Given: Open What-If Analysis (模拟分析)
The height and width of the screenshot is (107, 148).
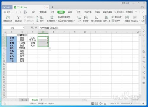Looking at the screenshot, I should [x=117, y=17].
